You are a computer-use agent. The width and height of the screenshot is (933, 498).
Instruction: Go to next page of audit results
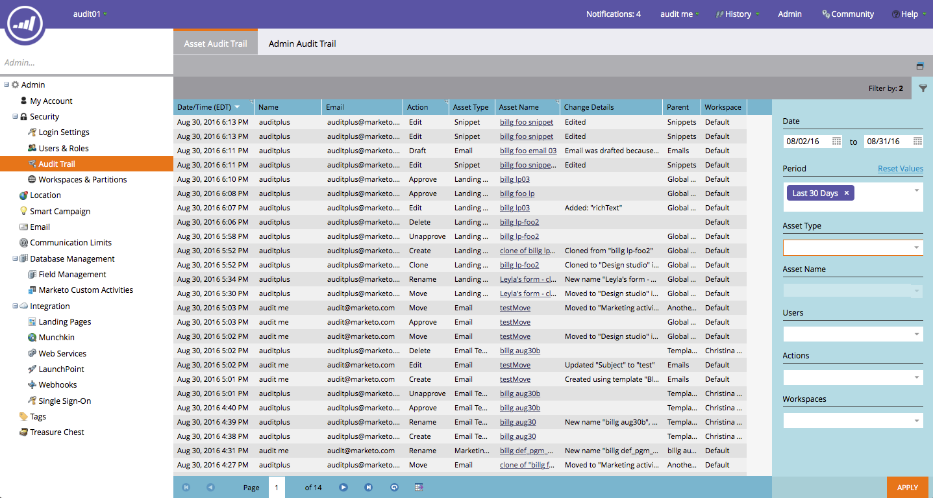pos(343,488)
